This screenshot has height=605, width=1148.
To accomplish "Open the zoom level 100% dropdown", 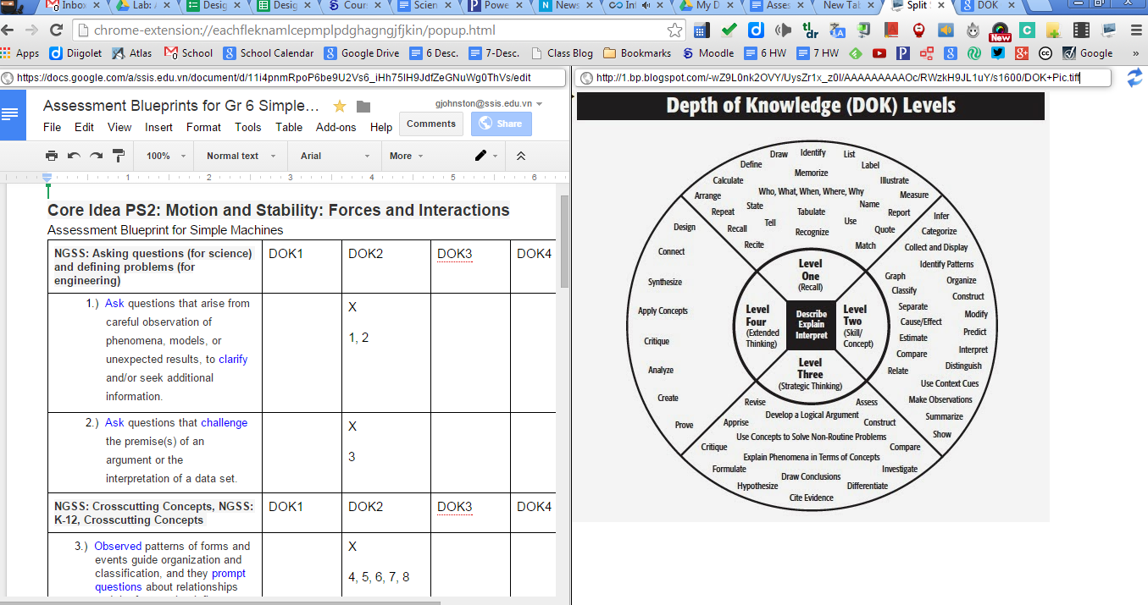I will (x=163, y=156).
